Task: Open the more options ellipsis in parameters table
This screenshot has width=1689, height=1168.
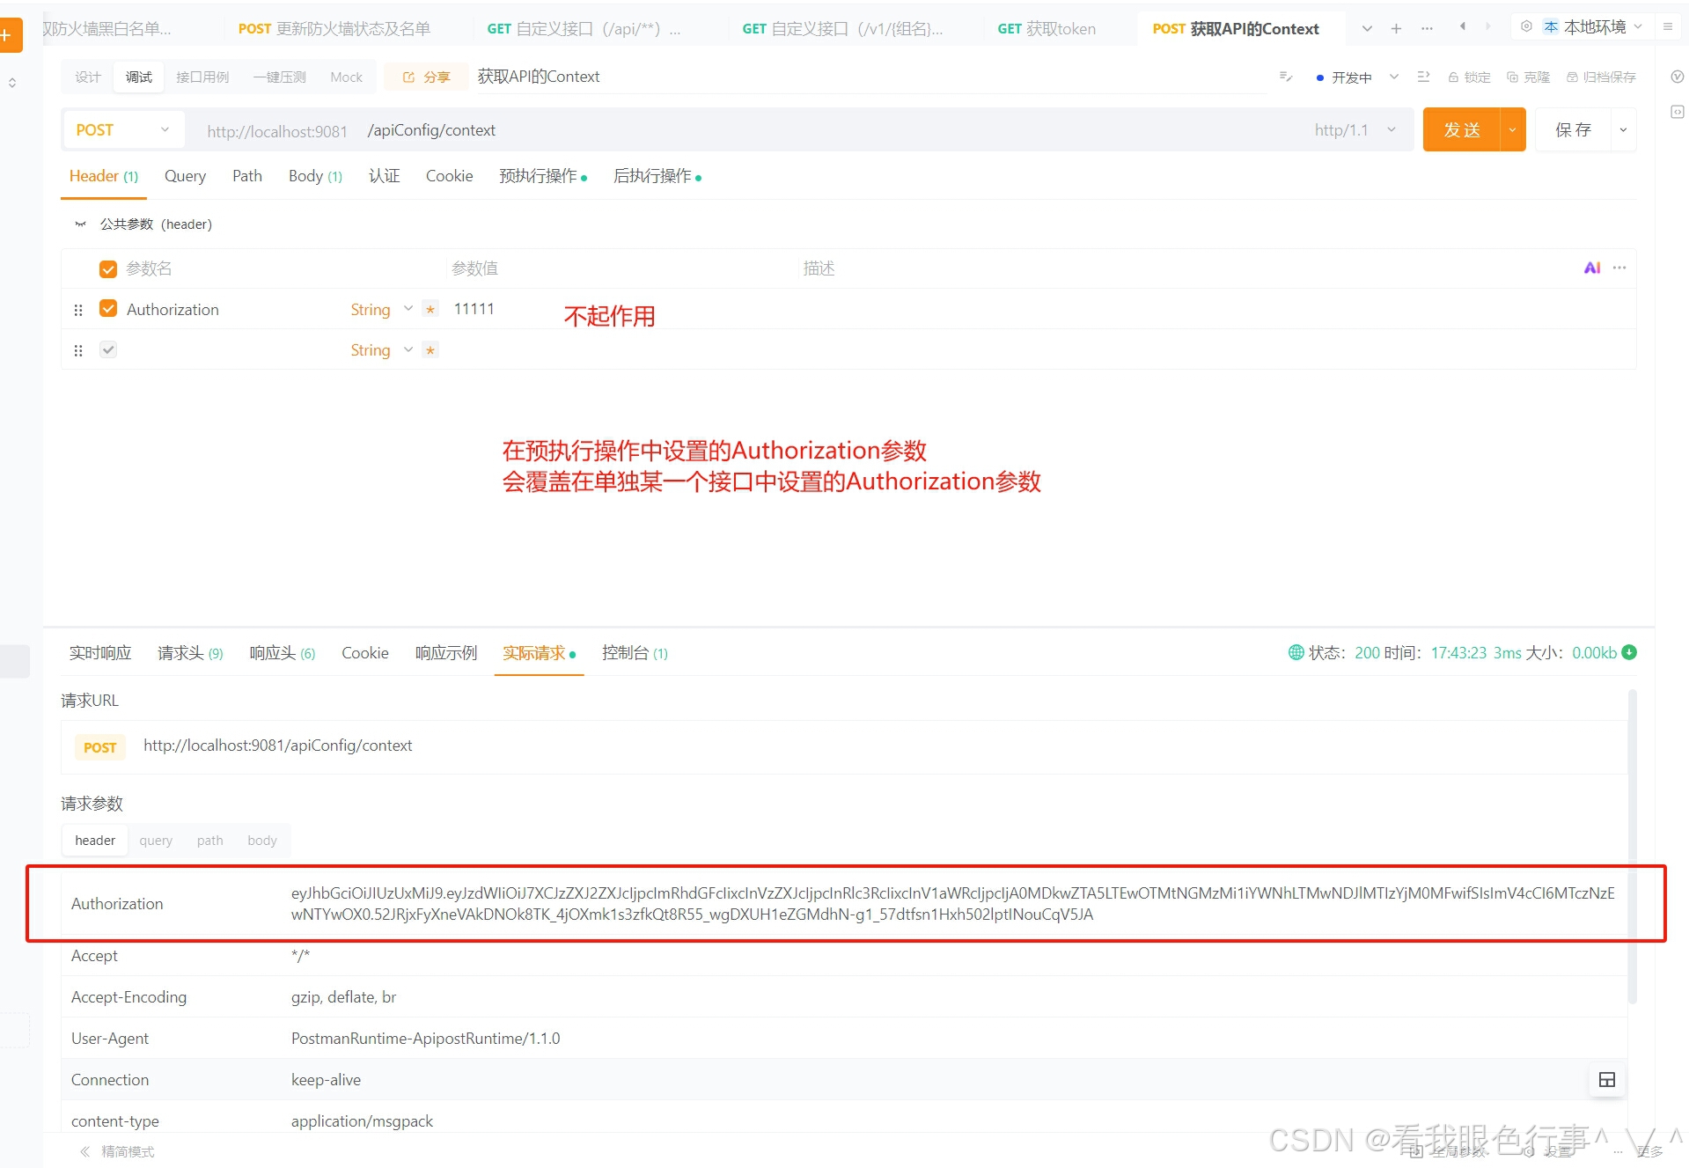Action: coord(1620,268)
